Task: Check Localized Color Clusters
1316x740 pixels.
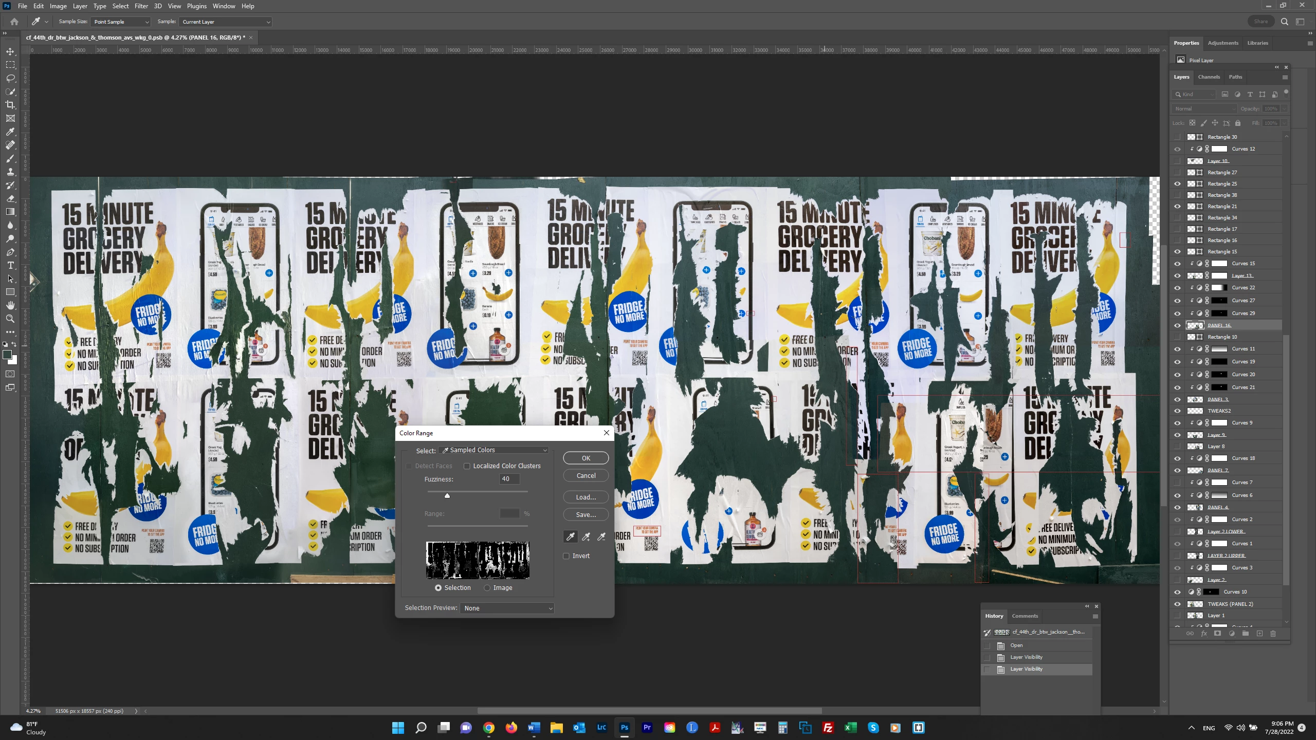Action: pyautogui.click(x=467, y=466)
